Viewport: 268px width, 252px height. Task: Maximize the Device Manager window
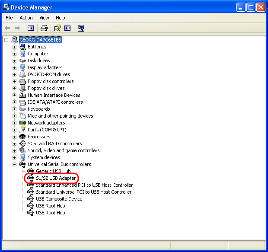(251, 7)
